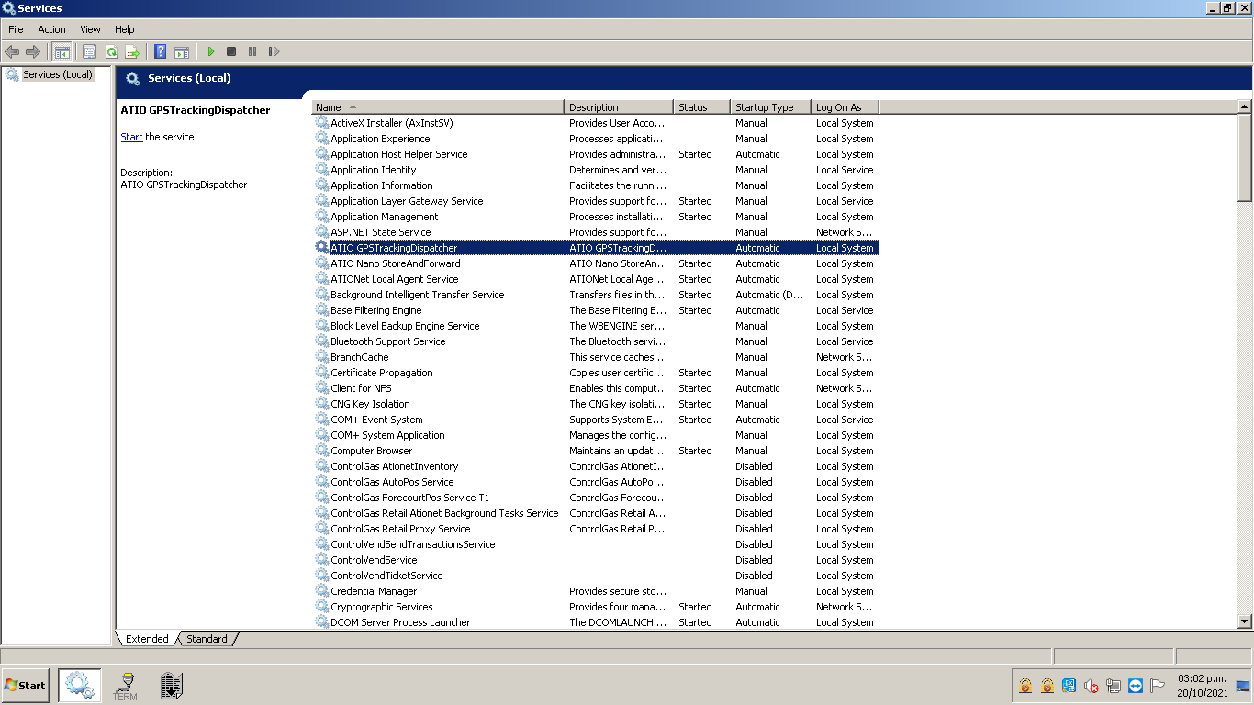Click the scroll down arrow of services list

1245,621
